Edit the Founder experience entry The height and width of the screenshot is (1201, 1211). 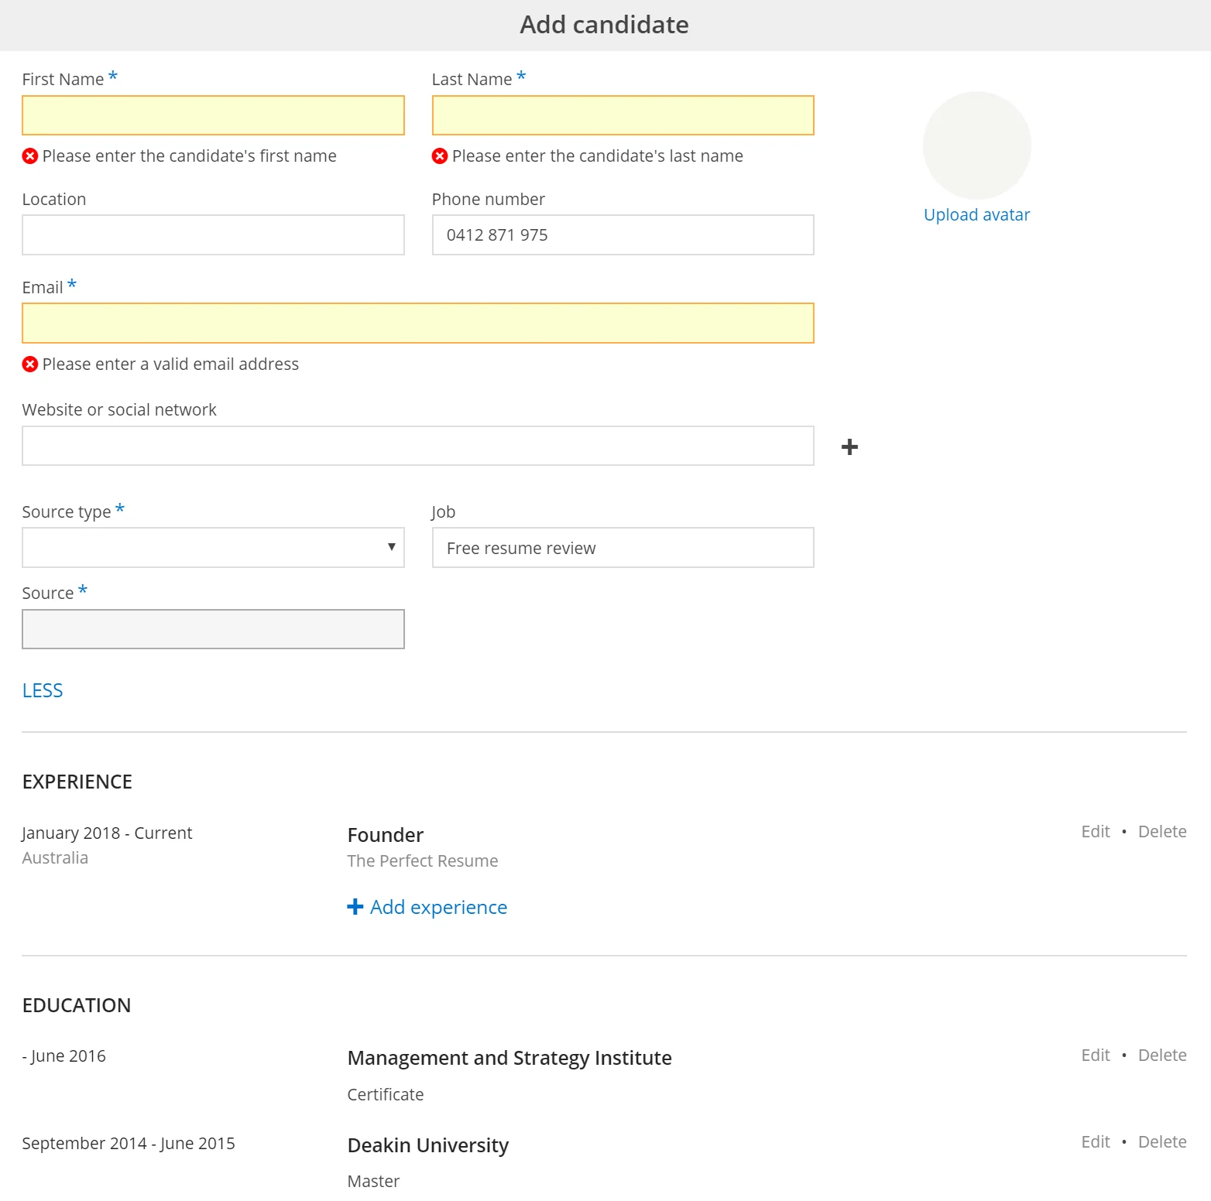1095,832
